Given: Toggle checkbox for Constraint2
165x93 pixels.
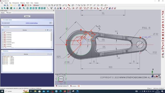Looking at the screenshot, I should tap(3, 34).
